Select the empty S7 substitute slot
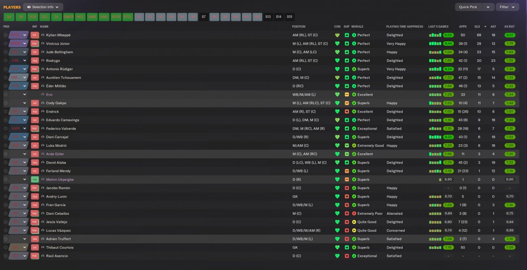The height and width of the screenshot is (270, 527). tap(203, 17)
